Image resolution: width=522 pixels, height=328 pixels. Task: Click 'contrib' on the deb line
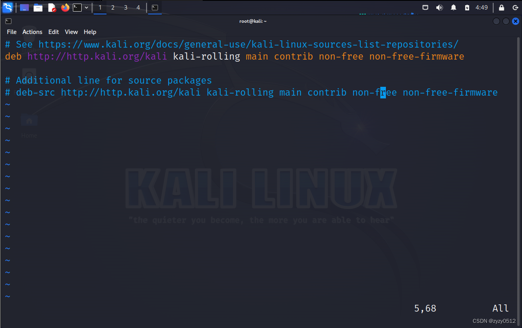click(x=293, y=56)
